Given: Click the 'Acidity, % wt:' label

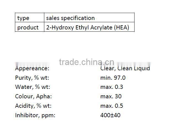Looking at the screenshot, I should pyautogui.click(x=33, y=106).
